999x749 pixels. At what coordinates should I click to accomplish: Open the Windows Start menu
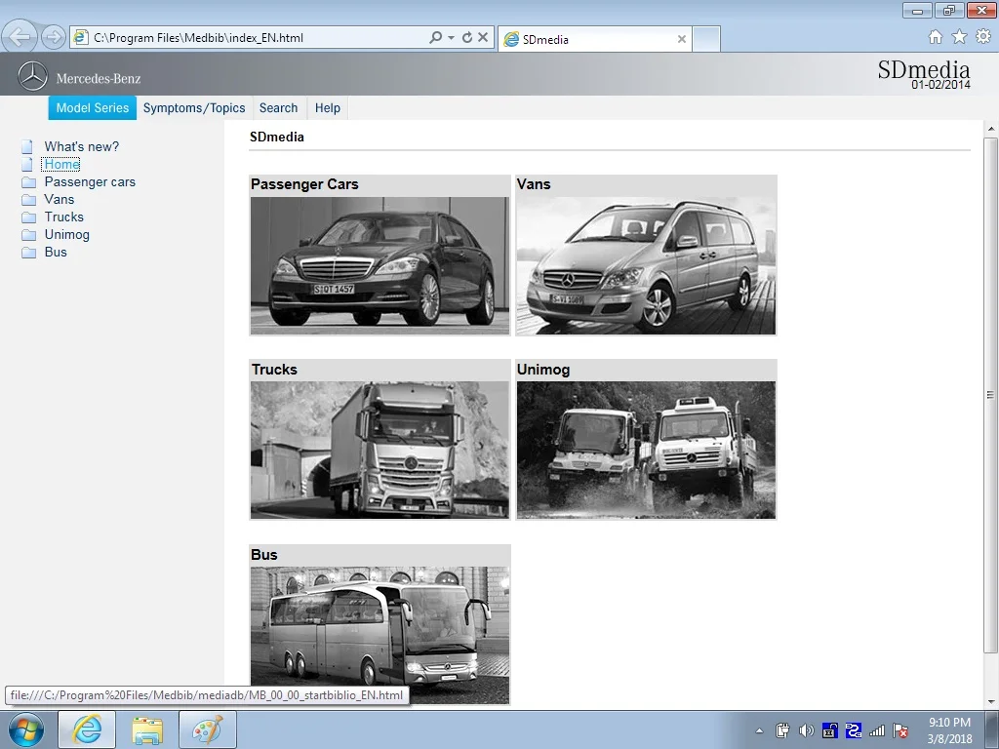click(25, 729)
